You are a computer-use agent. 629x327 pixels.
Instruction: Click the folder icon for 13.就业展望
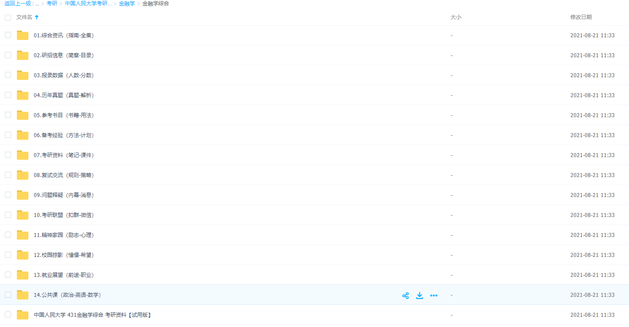point(23,275)
